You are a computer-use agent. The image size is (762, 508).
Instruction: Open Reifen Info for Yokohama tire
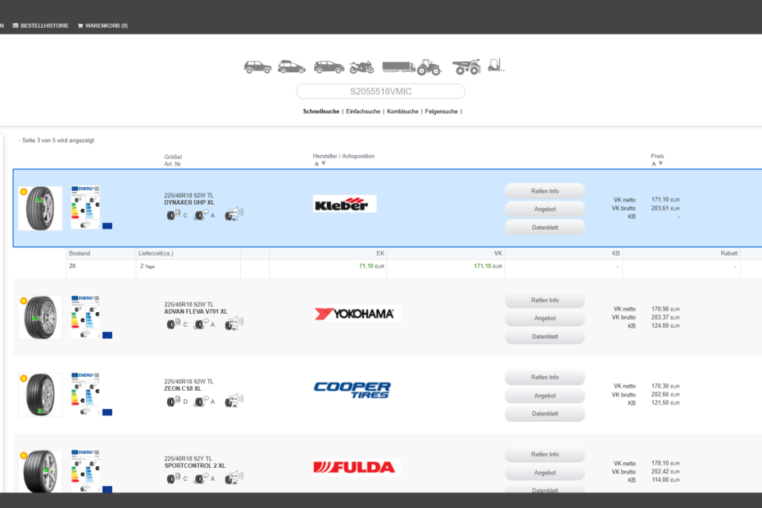(545, 301)
